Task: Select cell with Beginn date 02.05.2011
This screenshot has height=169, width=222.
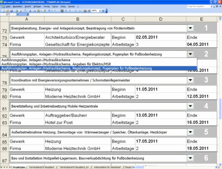Action: (x=161, y=37)
